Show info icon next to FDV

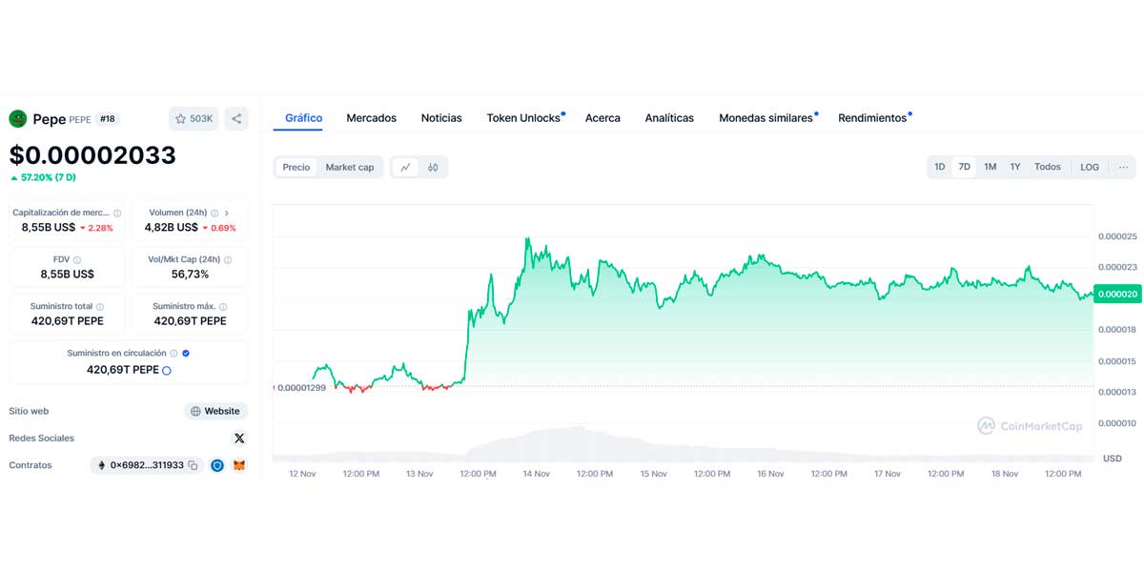pos(77,259)
